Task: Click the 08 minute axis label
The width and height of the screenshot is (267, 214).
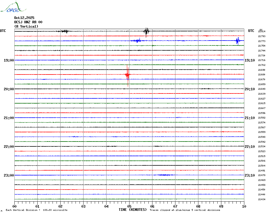Action: [198, 207]
